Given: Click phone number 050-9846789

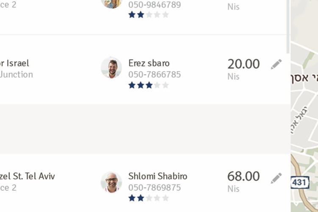Looking at the screenshot, I should pyautogui.click(x=154, y=5).
